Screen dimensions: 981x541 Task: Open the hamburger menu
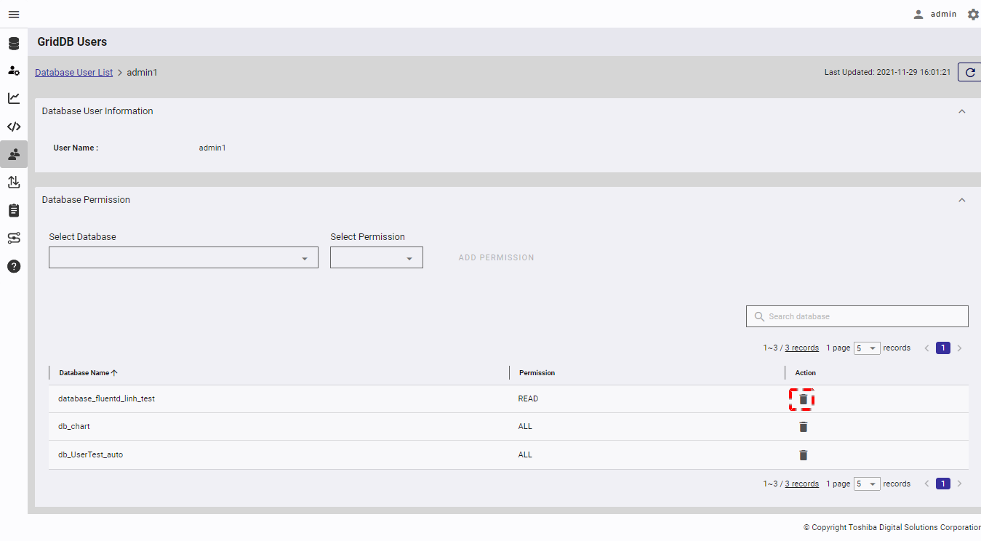click(14, 15)
